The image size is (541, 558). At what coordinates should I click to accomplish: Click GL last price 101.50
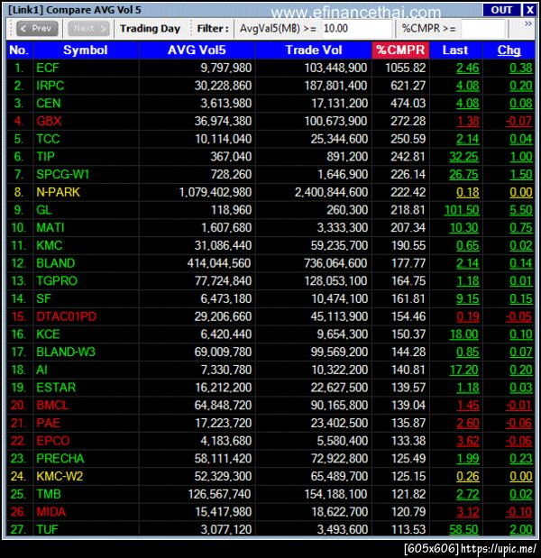tap(462, 210)
